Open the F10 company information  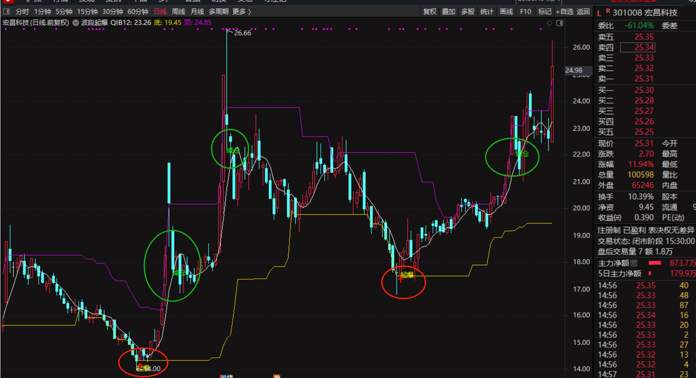(525, 11)
